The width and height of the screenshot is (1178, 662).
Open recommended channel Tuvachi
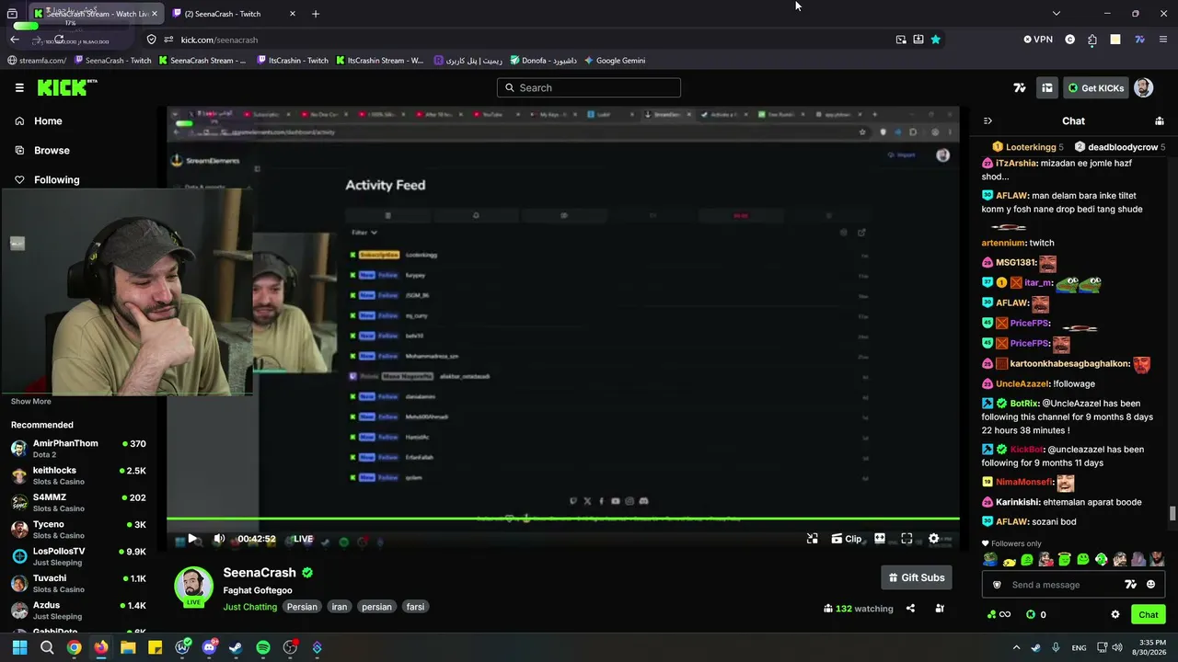coord(79,583)
